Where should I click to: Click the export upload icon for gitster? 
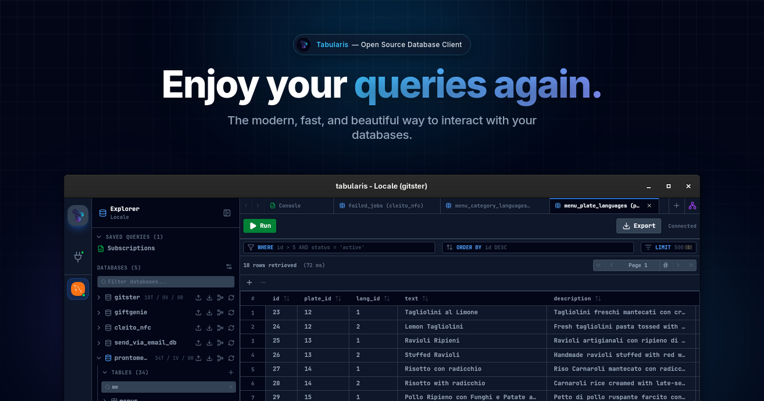pos(198,298)
